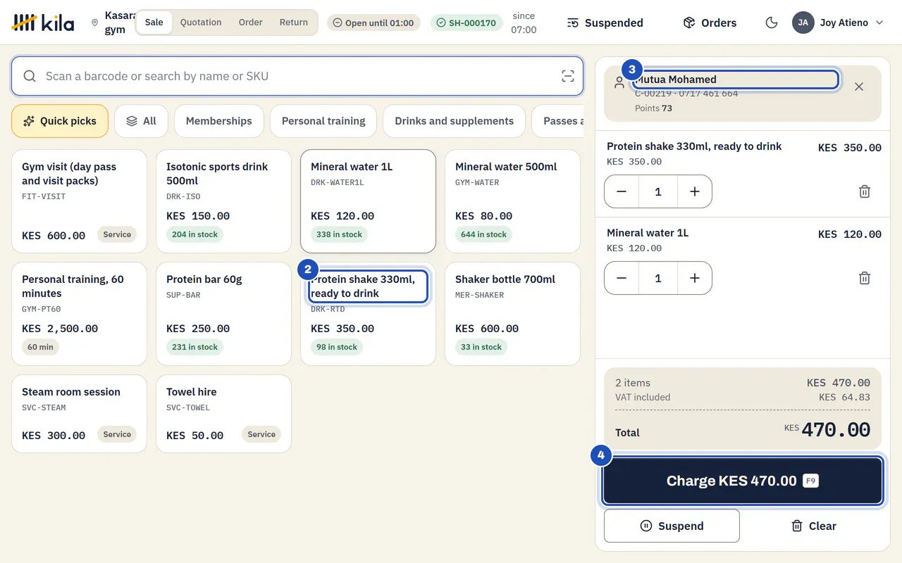Charge KES 470.00 for the sale
Viewport: 902px width, 563px height.
coord(743,481)
